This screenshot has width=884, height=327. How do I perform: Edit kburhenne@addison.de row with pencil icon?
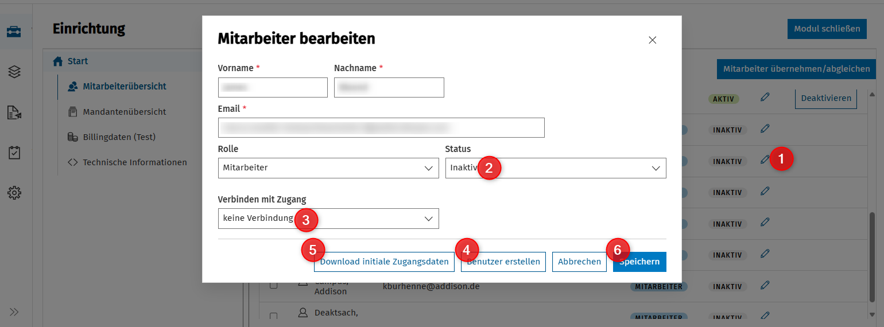tap(764, 285)
